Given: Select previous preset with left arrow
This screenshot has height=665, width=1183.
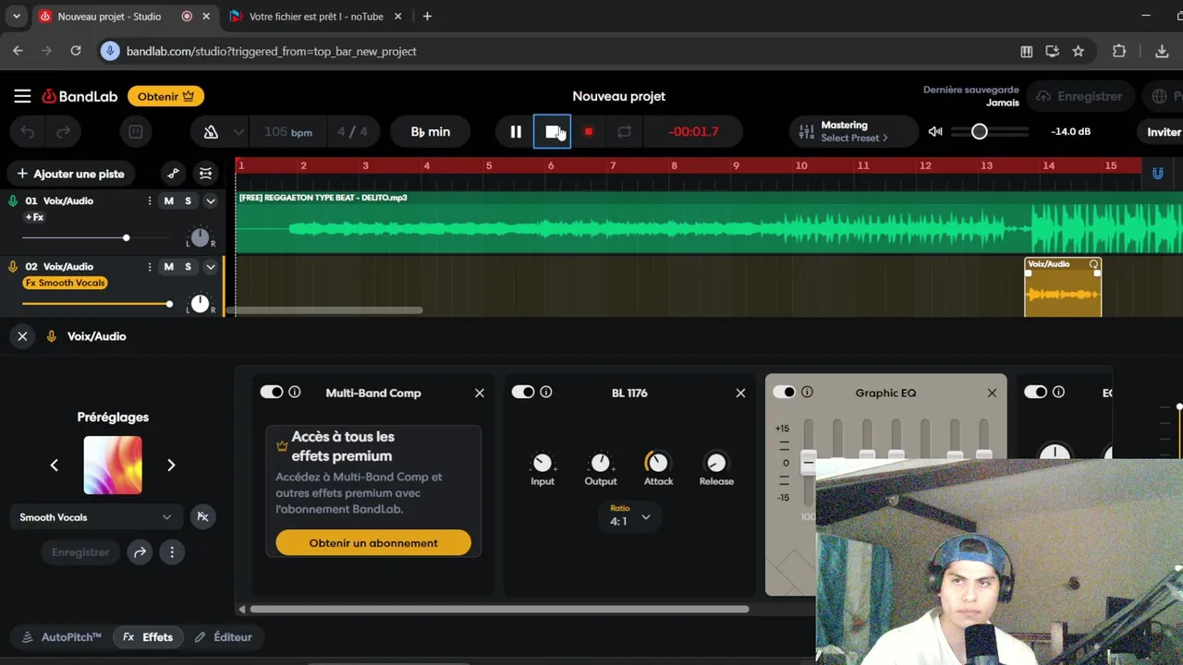Looking at the screenshot, I should click(55, 465).
